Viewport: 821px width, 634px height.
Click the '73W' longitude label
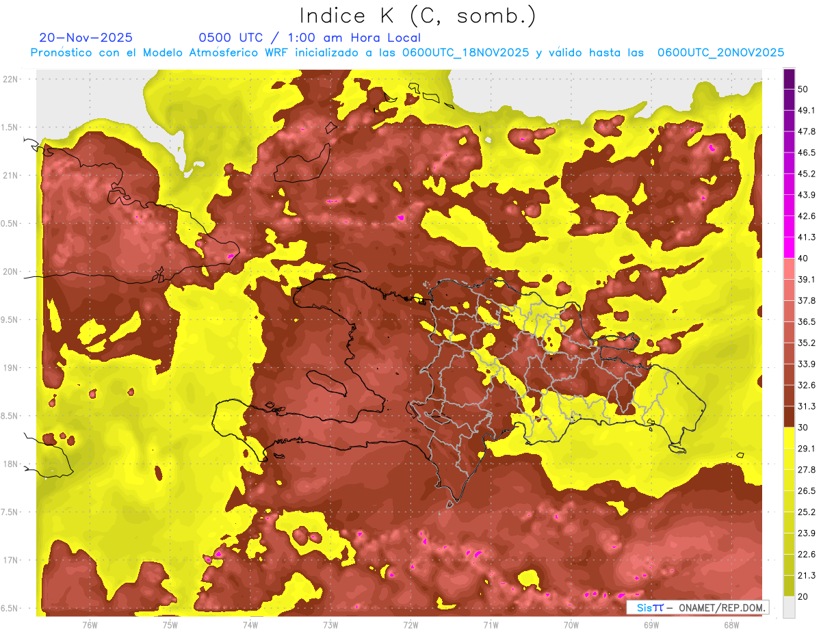(x=330, y=624)
